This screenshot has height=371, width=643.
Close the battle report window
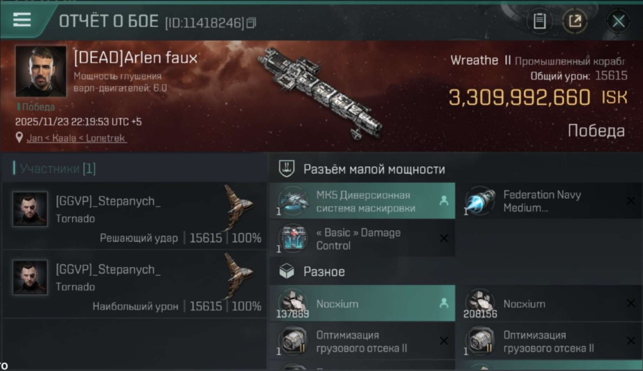[618, 21]
